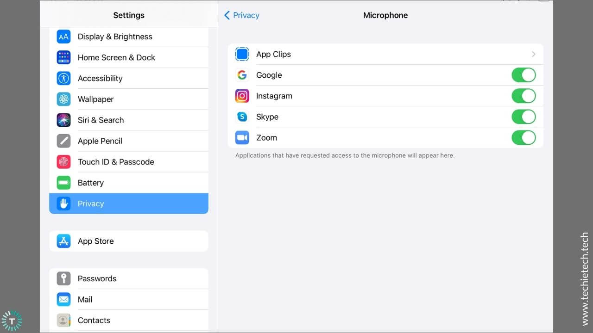This screenshot has height=333, width=593.
Task: Click the Microphone page title
Action: pyautogui.click(x=385, y=15)
